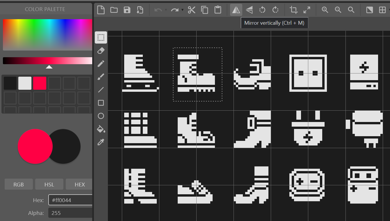390x221 pixels.
Task: Activate the Circle shape tool
Action: coord(101,116)
